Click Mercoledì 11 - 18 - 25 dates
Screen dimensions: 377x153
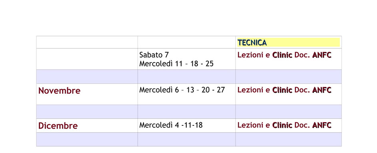(176, 64)
